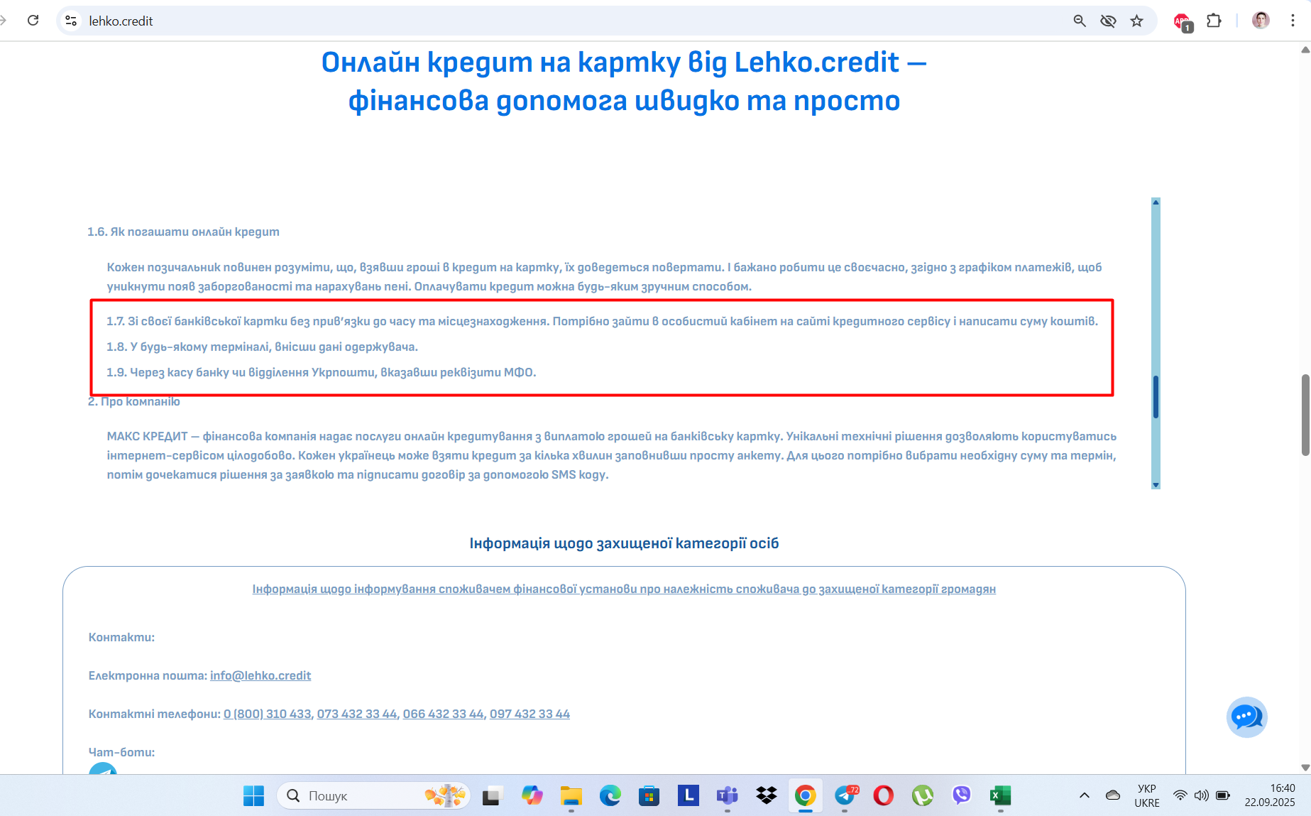The image size is (1311, 816).
Task: Open Telegram from the taskbar
Action: [x=845, y=796]
